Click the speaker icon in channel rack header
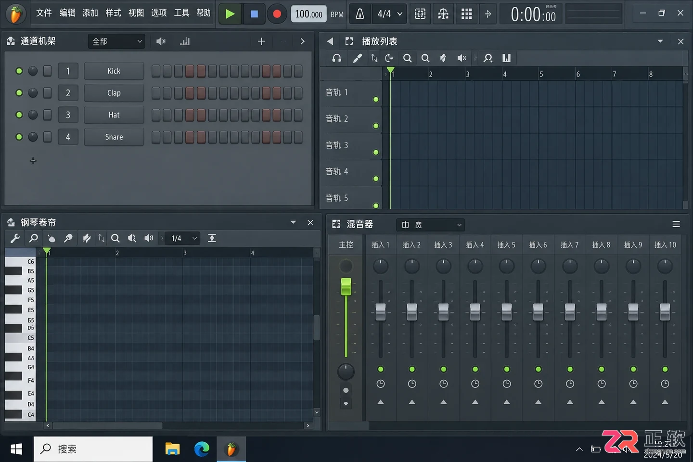Image resolution: width=693 pixels, height=462 pixels. coord(161,41)
